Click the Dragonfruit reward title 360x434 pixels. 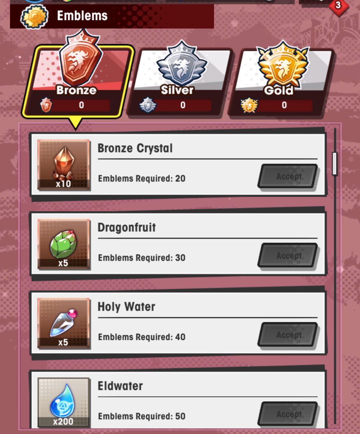[127, 227]
